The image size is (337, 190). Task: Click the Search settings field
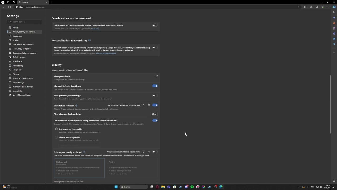click(x=24, y=22)
